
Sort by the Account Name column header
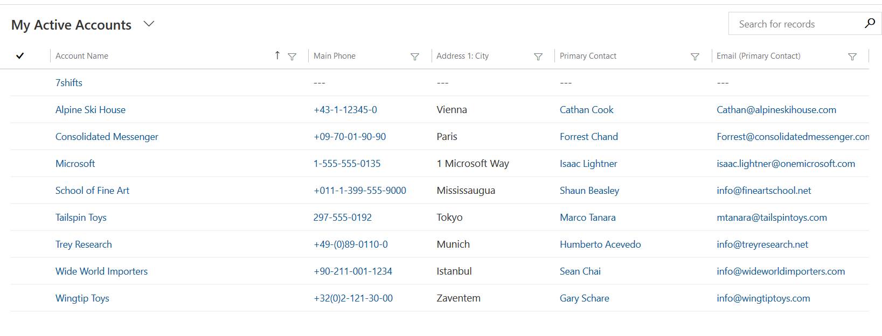pyautogui.click(x=82, y=56)
